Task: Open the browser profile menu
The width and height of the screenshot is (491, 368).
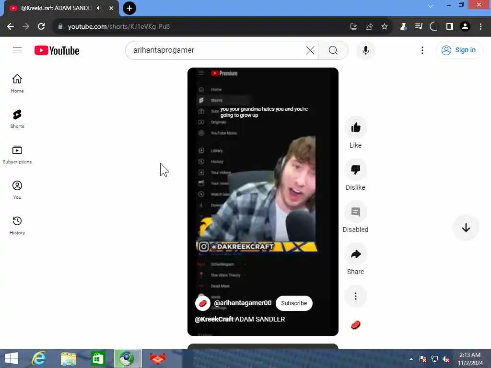Action: click(465, 27)
